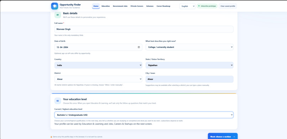This screenshot has height=139, width=287.
Task: Go to the Home tab
Action: (96, 6)
